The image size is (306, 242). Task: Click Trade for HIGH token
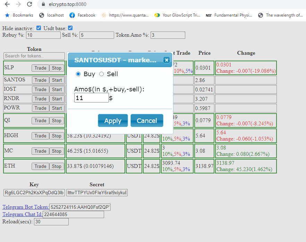[40, 136]
